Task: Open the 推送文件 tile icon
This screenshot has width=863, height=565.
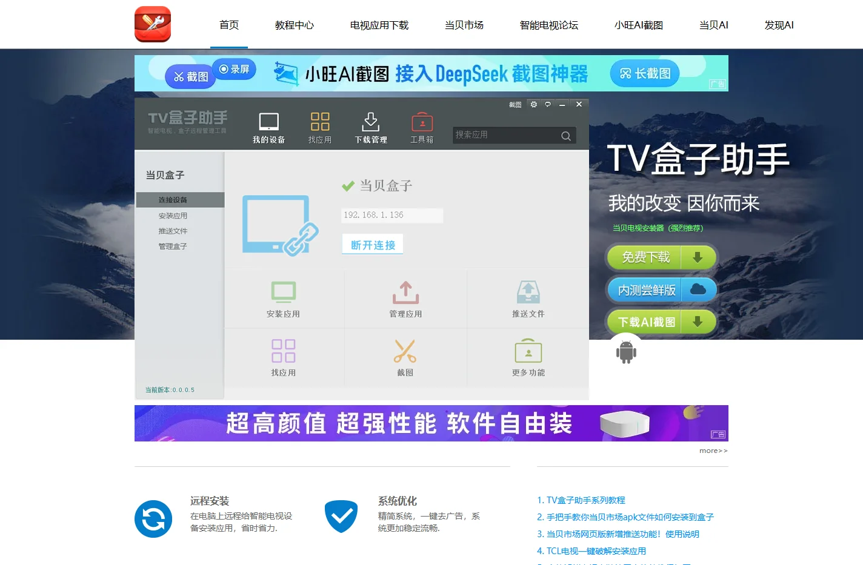Action: tap(528, 292)
